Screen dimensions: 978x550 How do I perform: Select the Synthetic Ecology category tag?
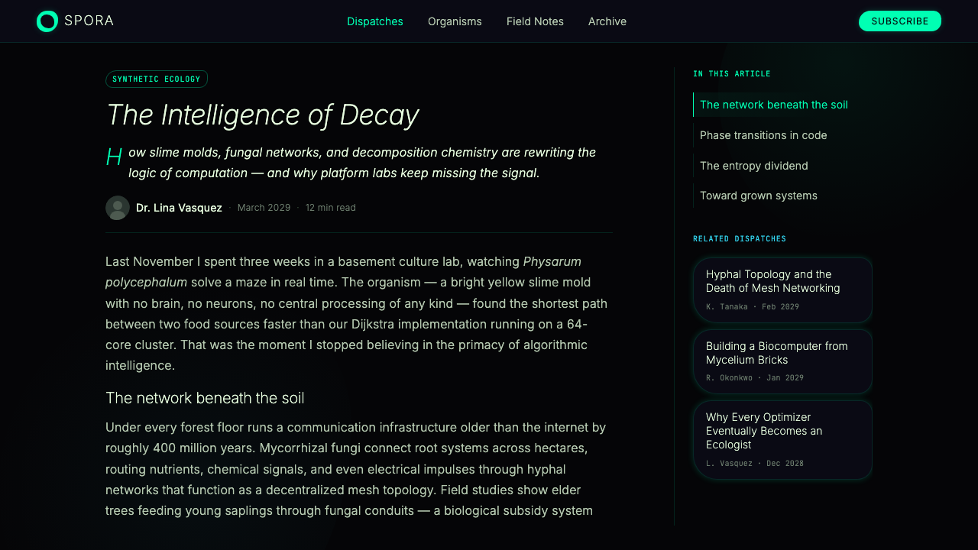click(157, 79)
